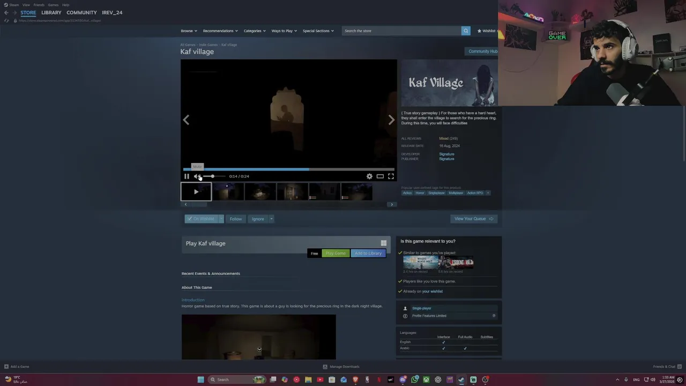The image size is (686, 386).
Task: Show next media with right arrow
Action: pos(391,120)
